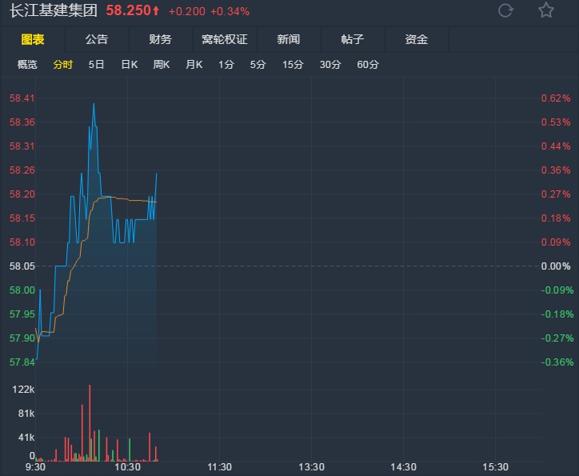The image size is (579, 476).
Task: Select the 60分 interval
Action: (x=368, y=65)
